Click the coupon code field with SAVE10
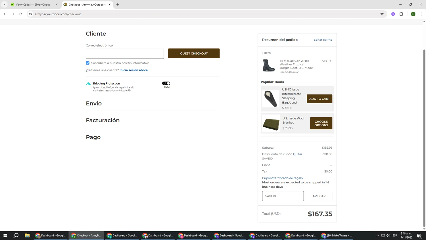The width and height of the screenshot is (426, 240). tap(283, 196)
